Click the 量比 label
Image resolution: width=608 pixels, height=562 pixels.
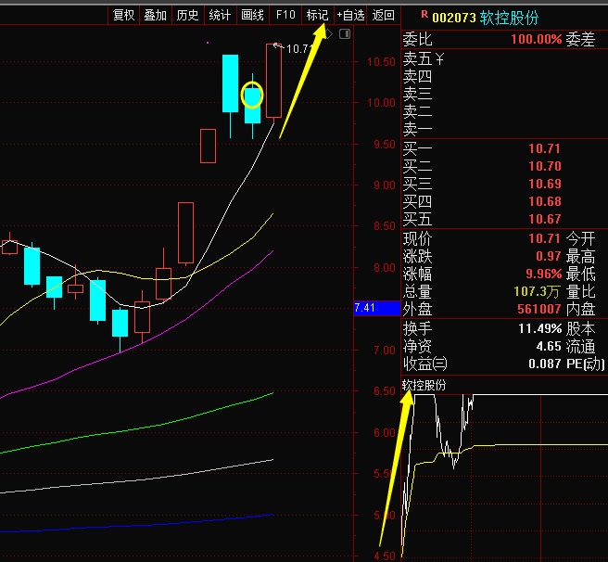(580, 291)
